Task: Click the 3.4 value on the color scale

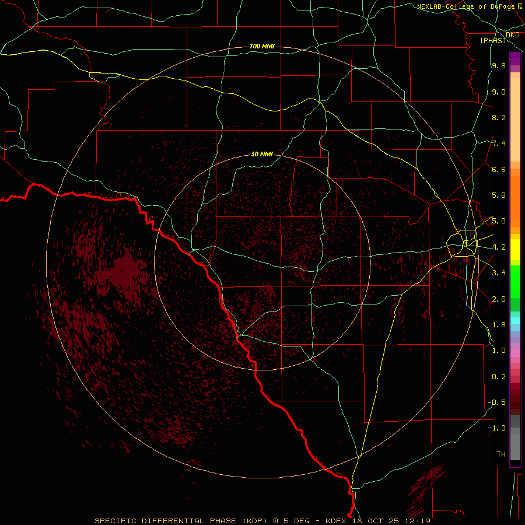Action: pos(499,273)
